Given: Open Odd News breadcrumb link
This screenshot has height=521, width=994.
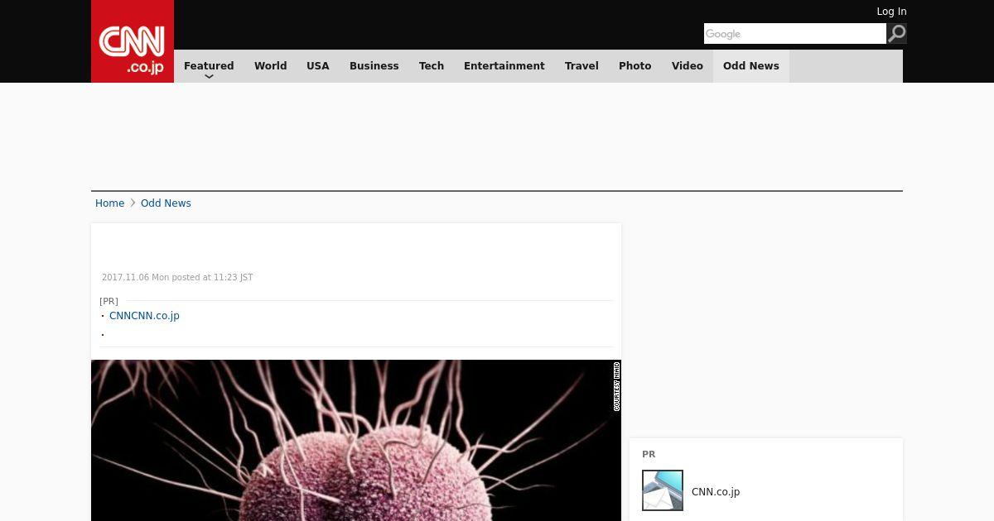Looking at the screenshot, I should point(166,203).
